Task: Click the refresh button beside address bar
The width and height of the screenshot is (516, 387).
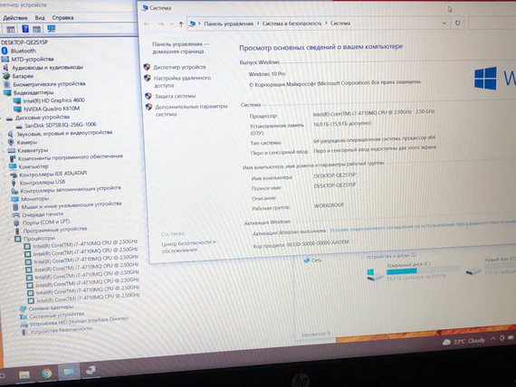Action: tap(457, 23)
